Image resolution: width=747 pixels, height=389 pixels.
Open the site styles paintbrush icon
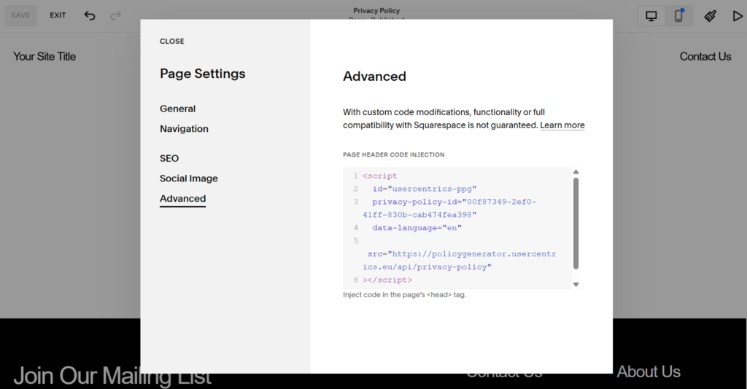710,16
